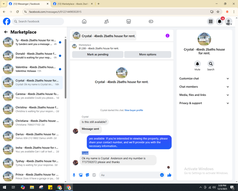The image size is (238, 191).
Task: Search within the conversation
Action: pyautogui.click(x=211, y=64)
